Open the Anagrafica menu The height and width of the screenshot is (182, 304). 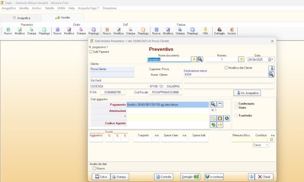tap(8, 8)
